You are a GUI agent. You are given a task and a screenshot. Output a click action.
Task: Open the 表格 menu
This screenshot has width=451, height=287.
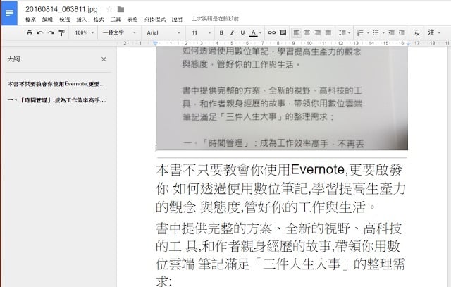point(132,19)
